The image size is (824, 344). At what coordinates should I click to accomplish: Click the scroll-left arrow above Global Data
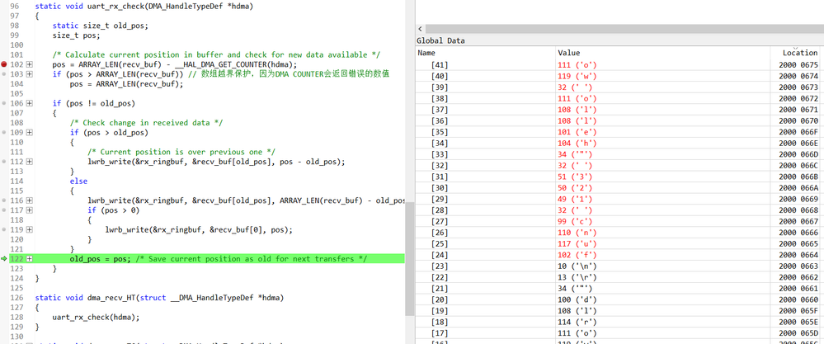point(420,29)
